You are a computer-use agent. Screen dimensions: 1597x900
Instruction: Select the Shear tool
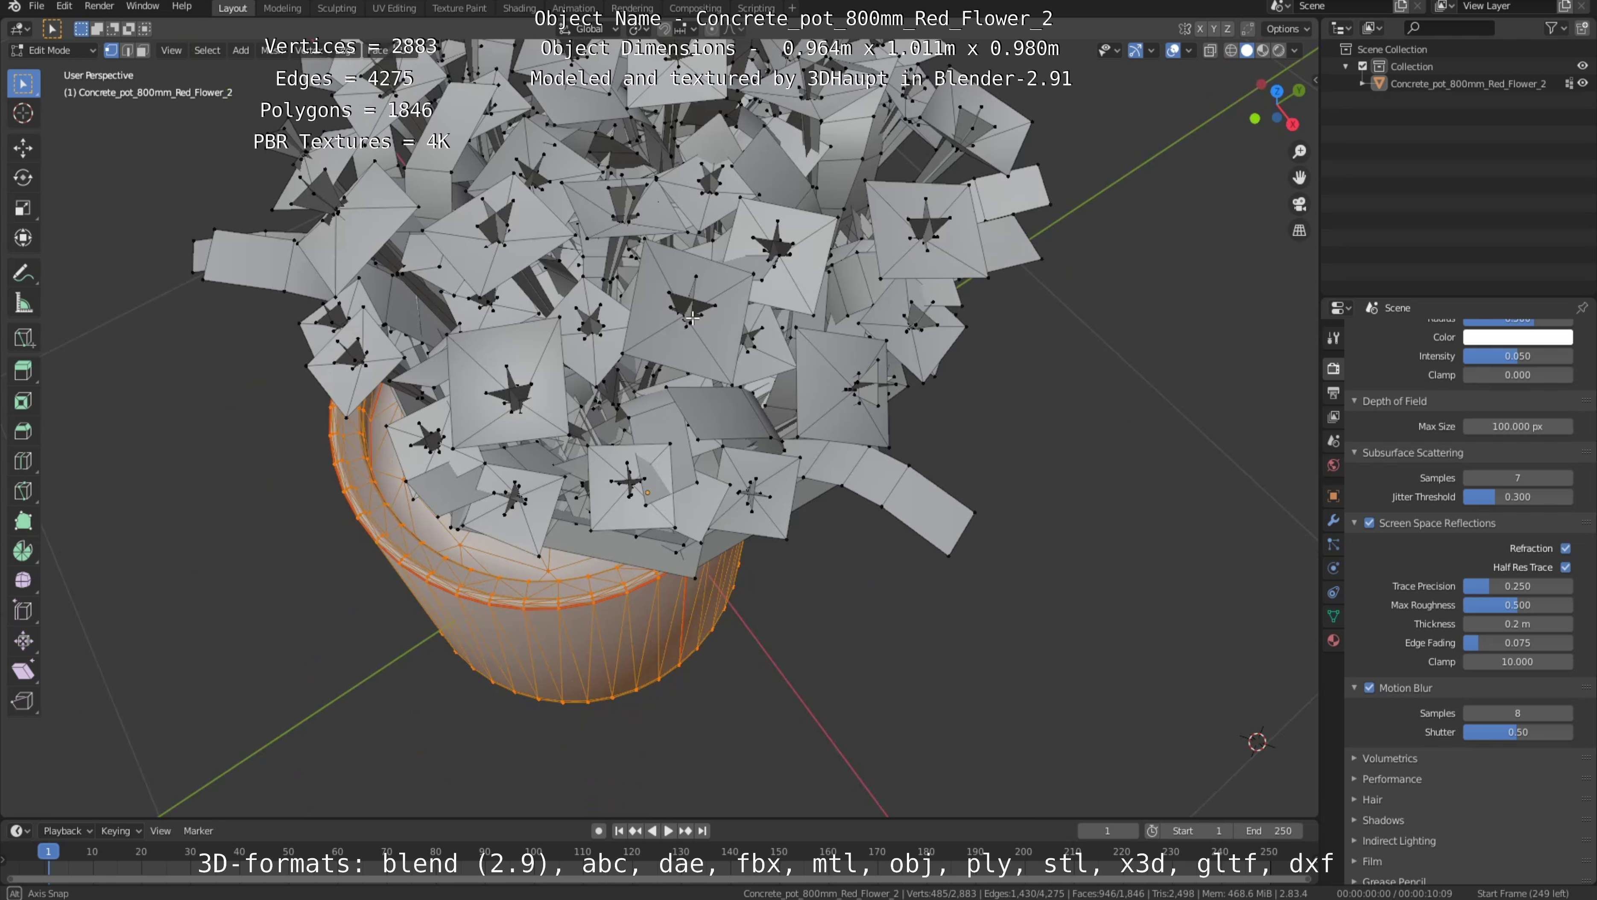coord(23,671)
